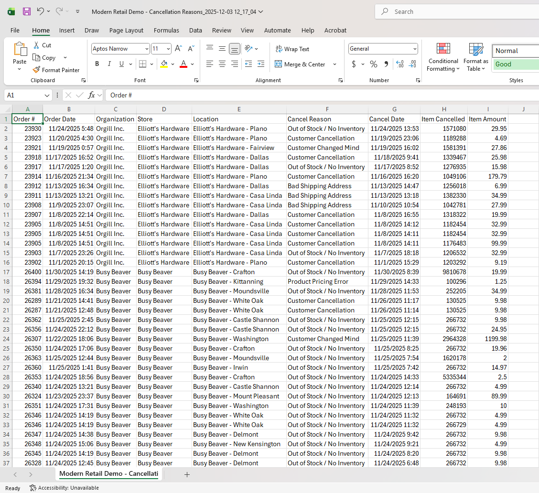This screenshot has width=539, height=493.
Task: Apply top align to cells
Action: tap(210, 48)
